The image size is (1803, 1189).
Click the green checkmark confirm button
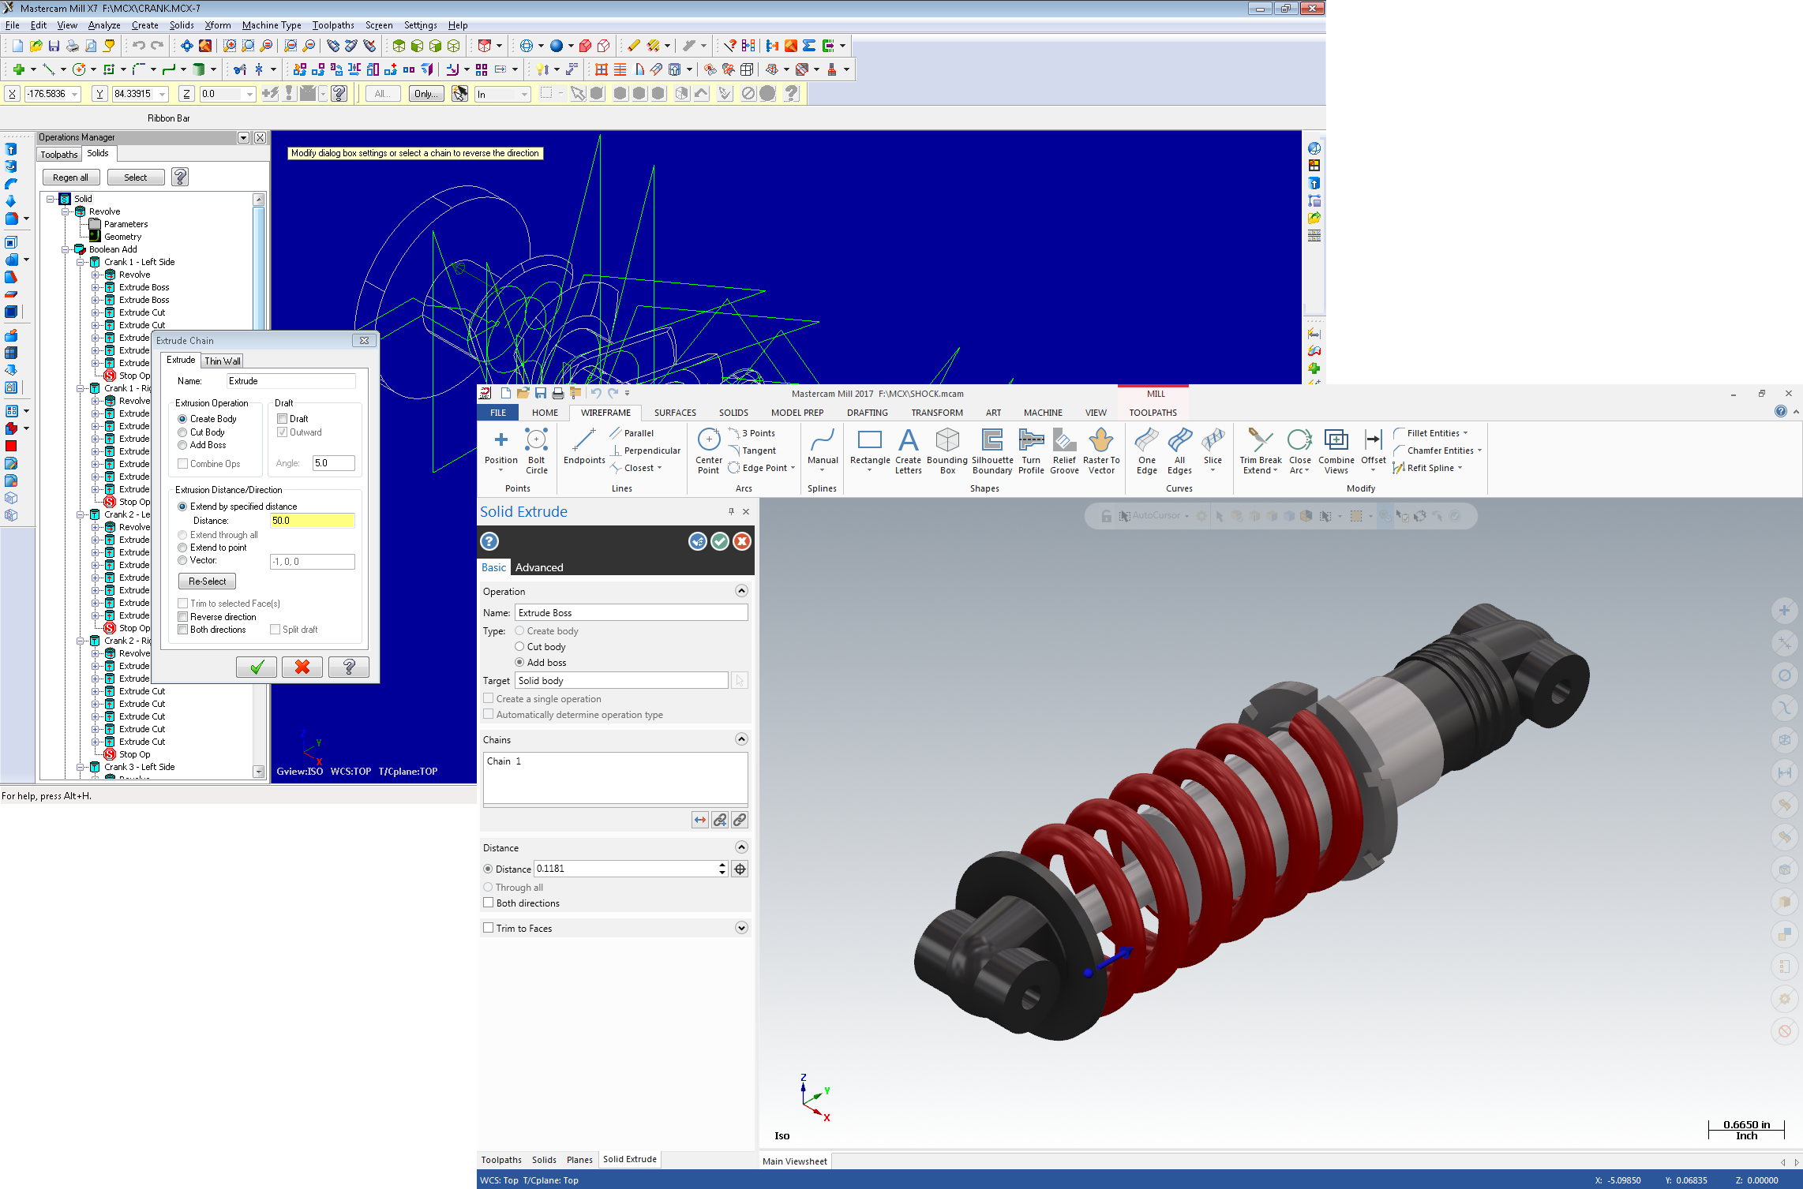[255, 666]
